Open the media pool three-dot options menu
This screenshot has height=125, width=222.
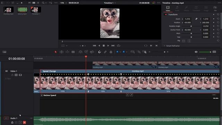coord(56,3)
